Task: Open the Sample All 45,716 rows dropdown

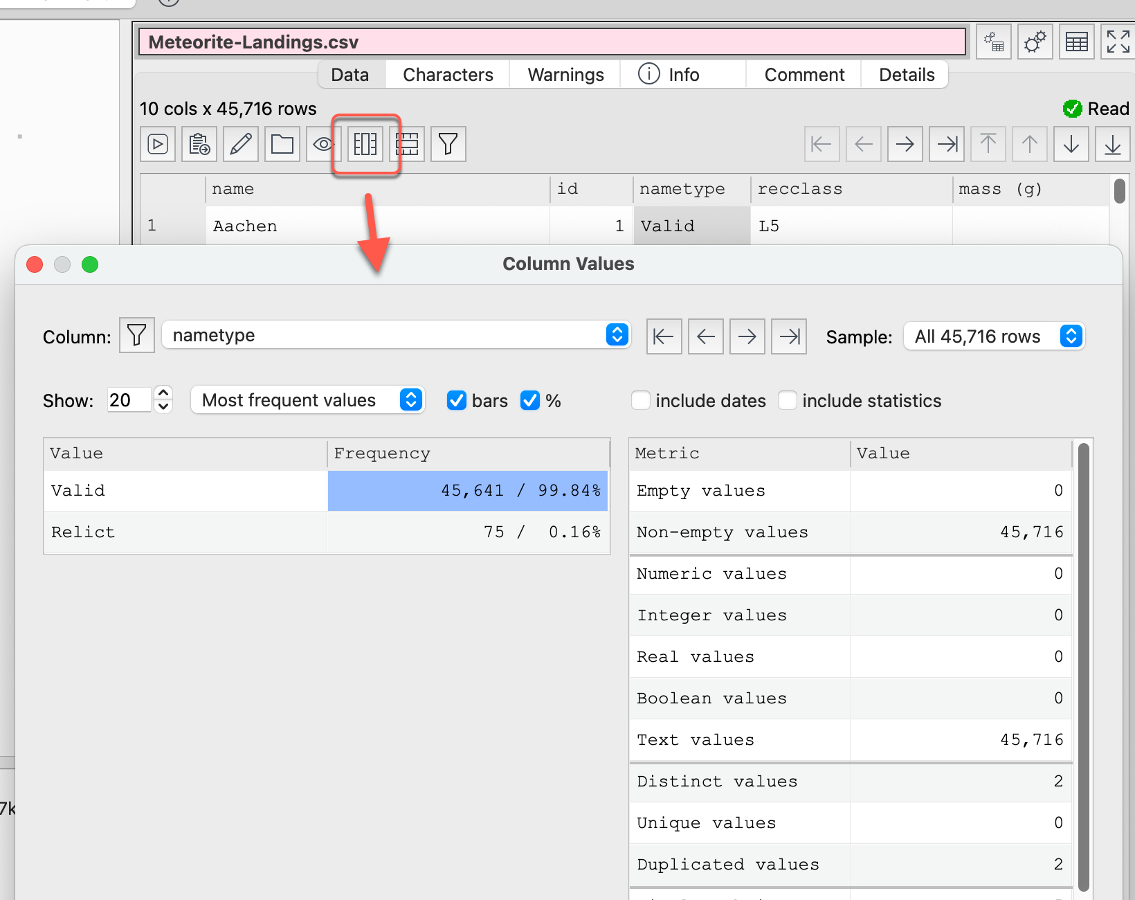Action: pos(994,336)
